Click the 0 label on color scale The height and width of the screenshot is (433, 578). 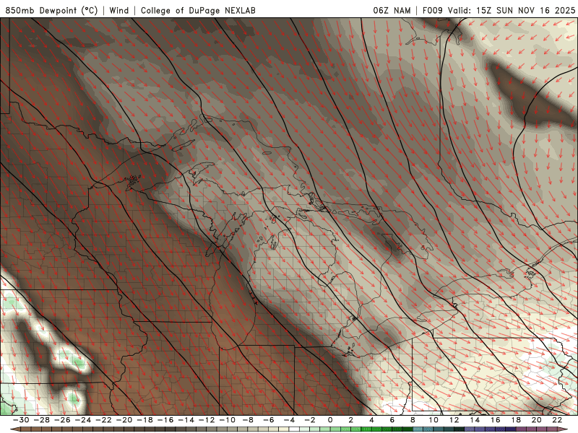[330, 420]
